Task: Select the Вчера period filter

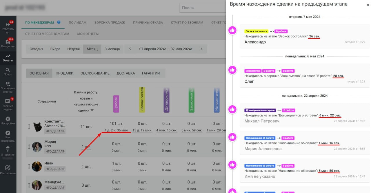Action: point(55,49)
